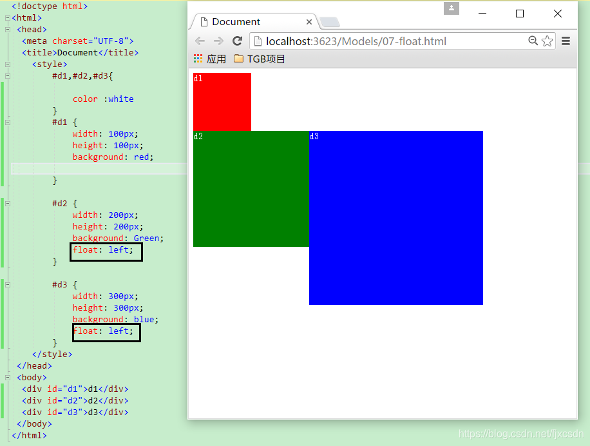The image size is (590, 446).
Task: Click the "color :white" declaration
Action: [x=103, y=99]
